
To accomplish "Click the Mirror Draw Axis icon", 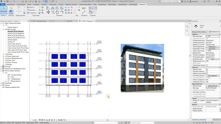I will coord(61,8).
